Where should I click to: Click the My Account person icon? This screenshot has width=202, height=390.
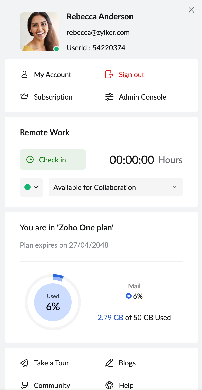tap(24, 75)
